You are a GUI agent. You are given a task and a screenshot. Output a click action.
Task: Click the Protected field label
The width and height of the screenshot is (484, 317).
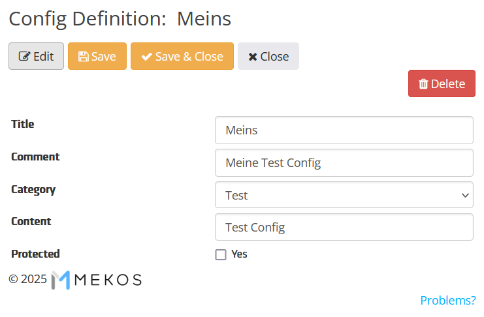(x=35, y=254)
